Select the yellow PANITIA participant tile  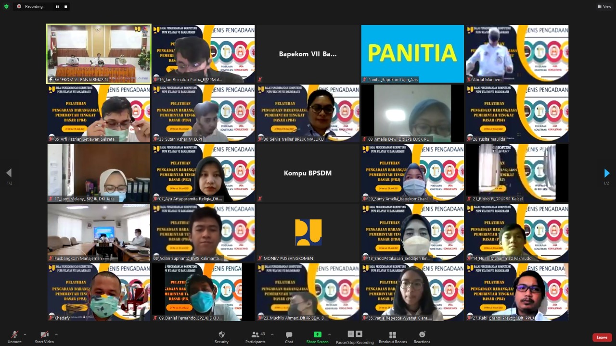click(x=412, y=54)
